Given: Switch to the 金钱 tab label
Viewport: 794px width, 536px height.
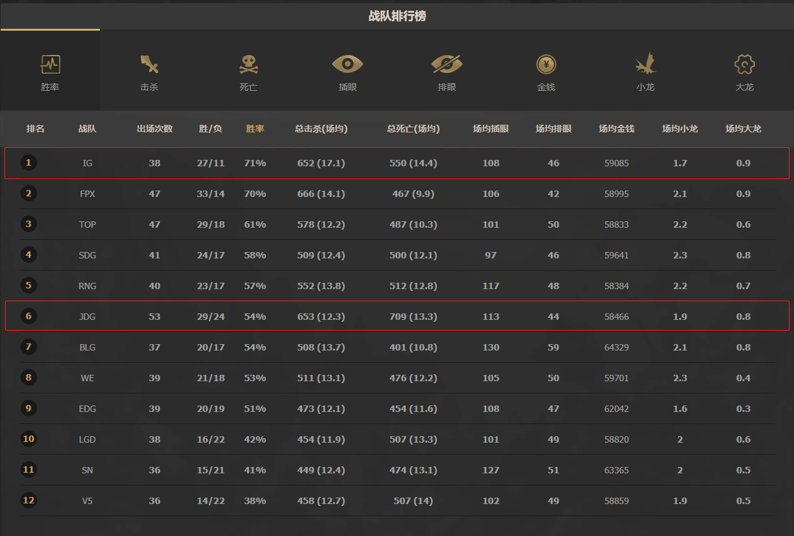Looking at the screenshot, I should click(546, 87).
